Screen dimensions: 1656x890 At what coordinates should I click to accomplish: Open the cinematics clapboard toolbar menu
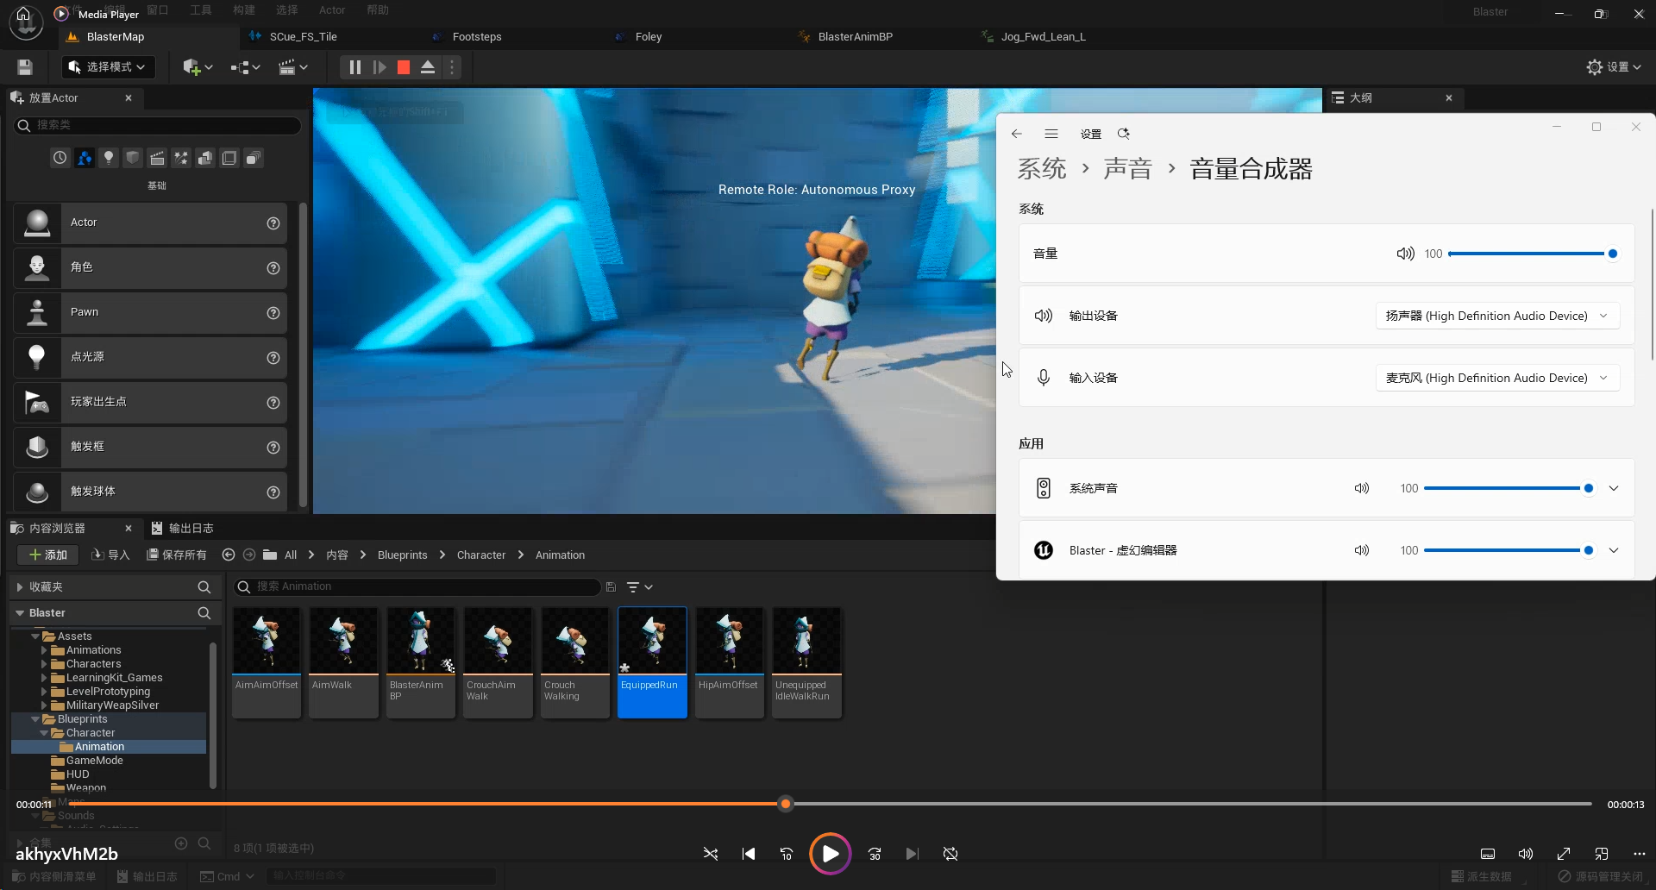[293, 67]
